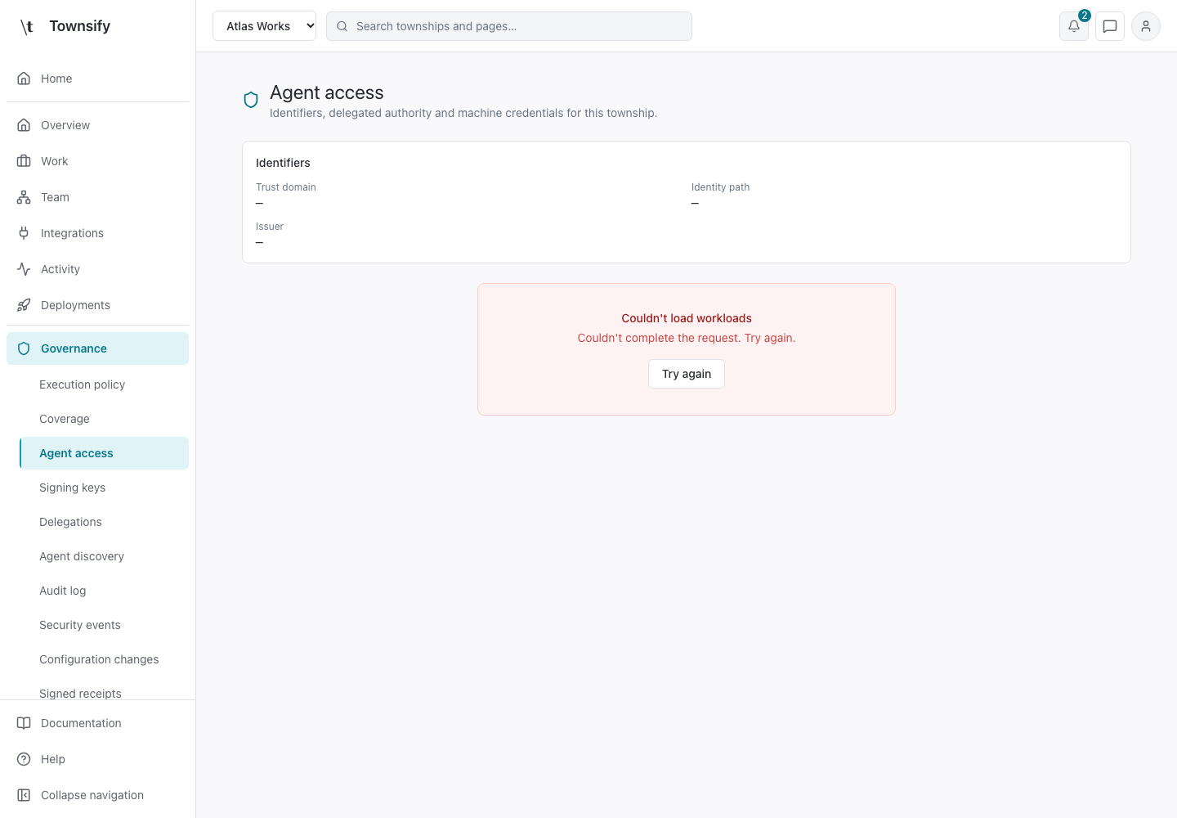
Task: Open Deployments label in sidebar
Action: (75, 305)
